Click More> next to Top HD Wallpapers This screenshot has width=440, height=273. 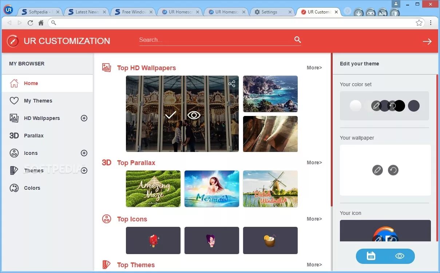314,68
